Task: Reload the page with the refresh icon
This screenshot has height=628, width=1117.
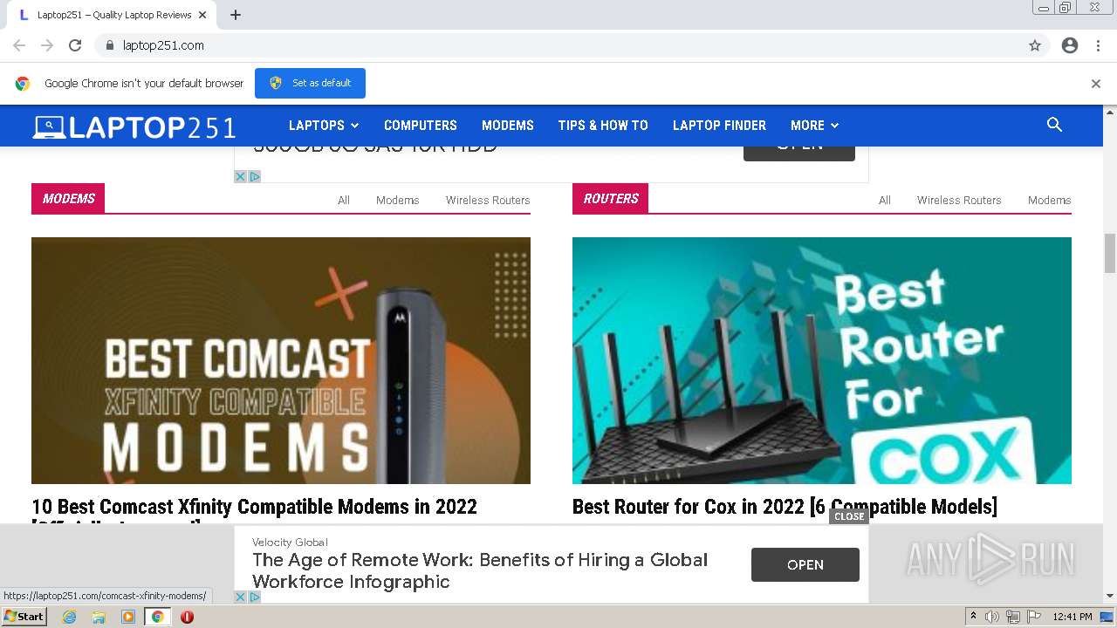Action: [75, 45]
